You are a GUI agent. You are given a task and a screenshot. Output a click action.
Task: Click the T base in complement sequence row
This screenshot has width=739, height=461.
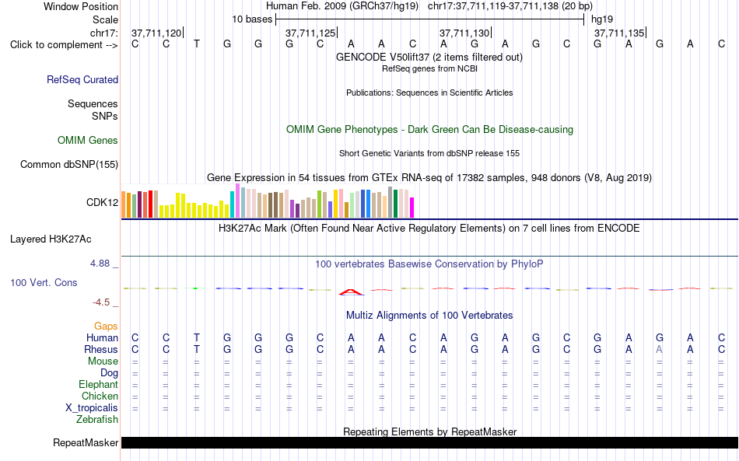coord(197,44)
